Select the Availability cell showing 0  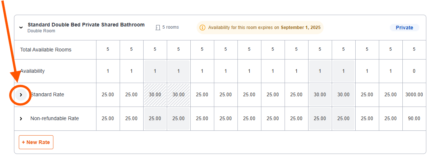pyautogui.click(x=414, y=71)
